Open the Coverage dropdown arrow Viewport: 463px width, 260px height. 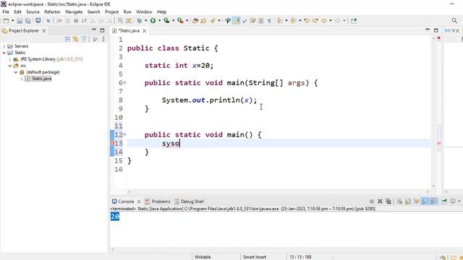173,21
